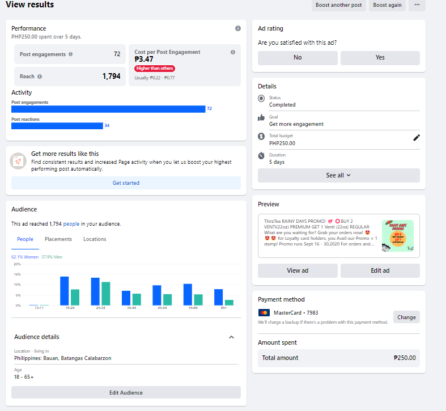Click the rocket boost promotion icon
The height and width of the screenshot is (411, 446).
[x=18, y=161]
